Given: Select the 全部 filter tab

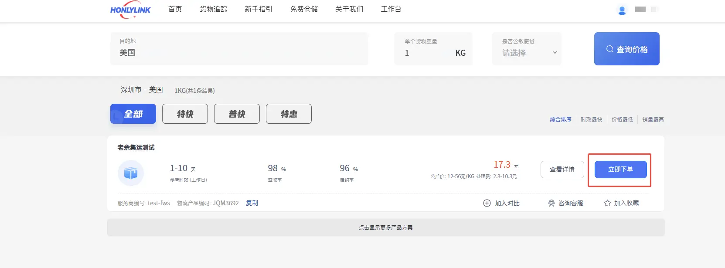Looking at the screenshot, I should point(133,114).
